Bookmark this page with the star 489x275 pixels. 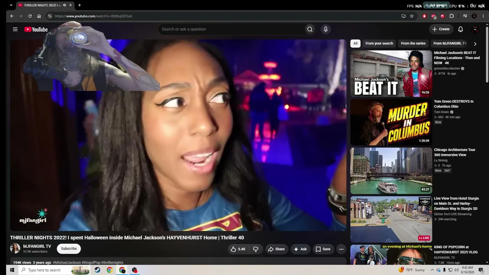(x=412, y=16)
